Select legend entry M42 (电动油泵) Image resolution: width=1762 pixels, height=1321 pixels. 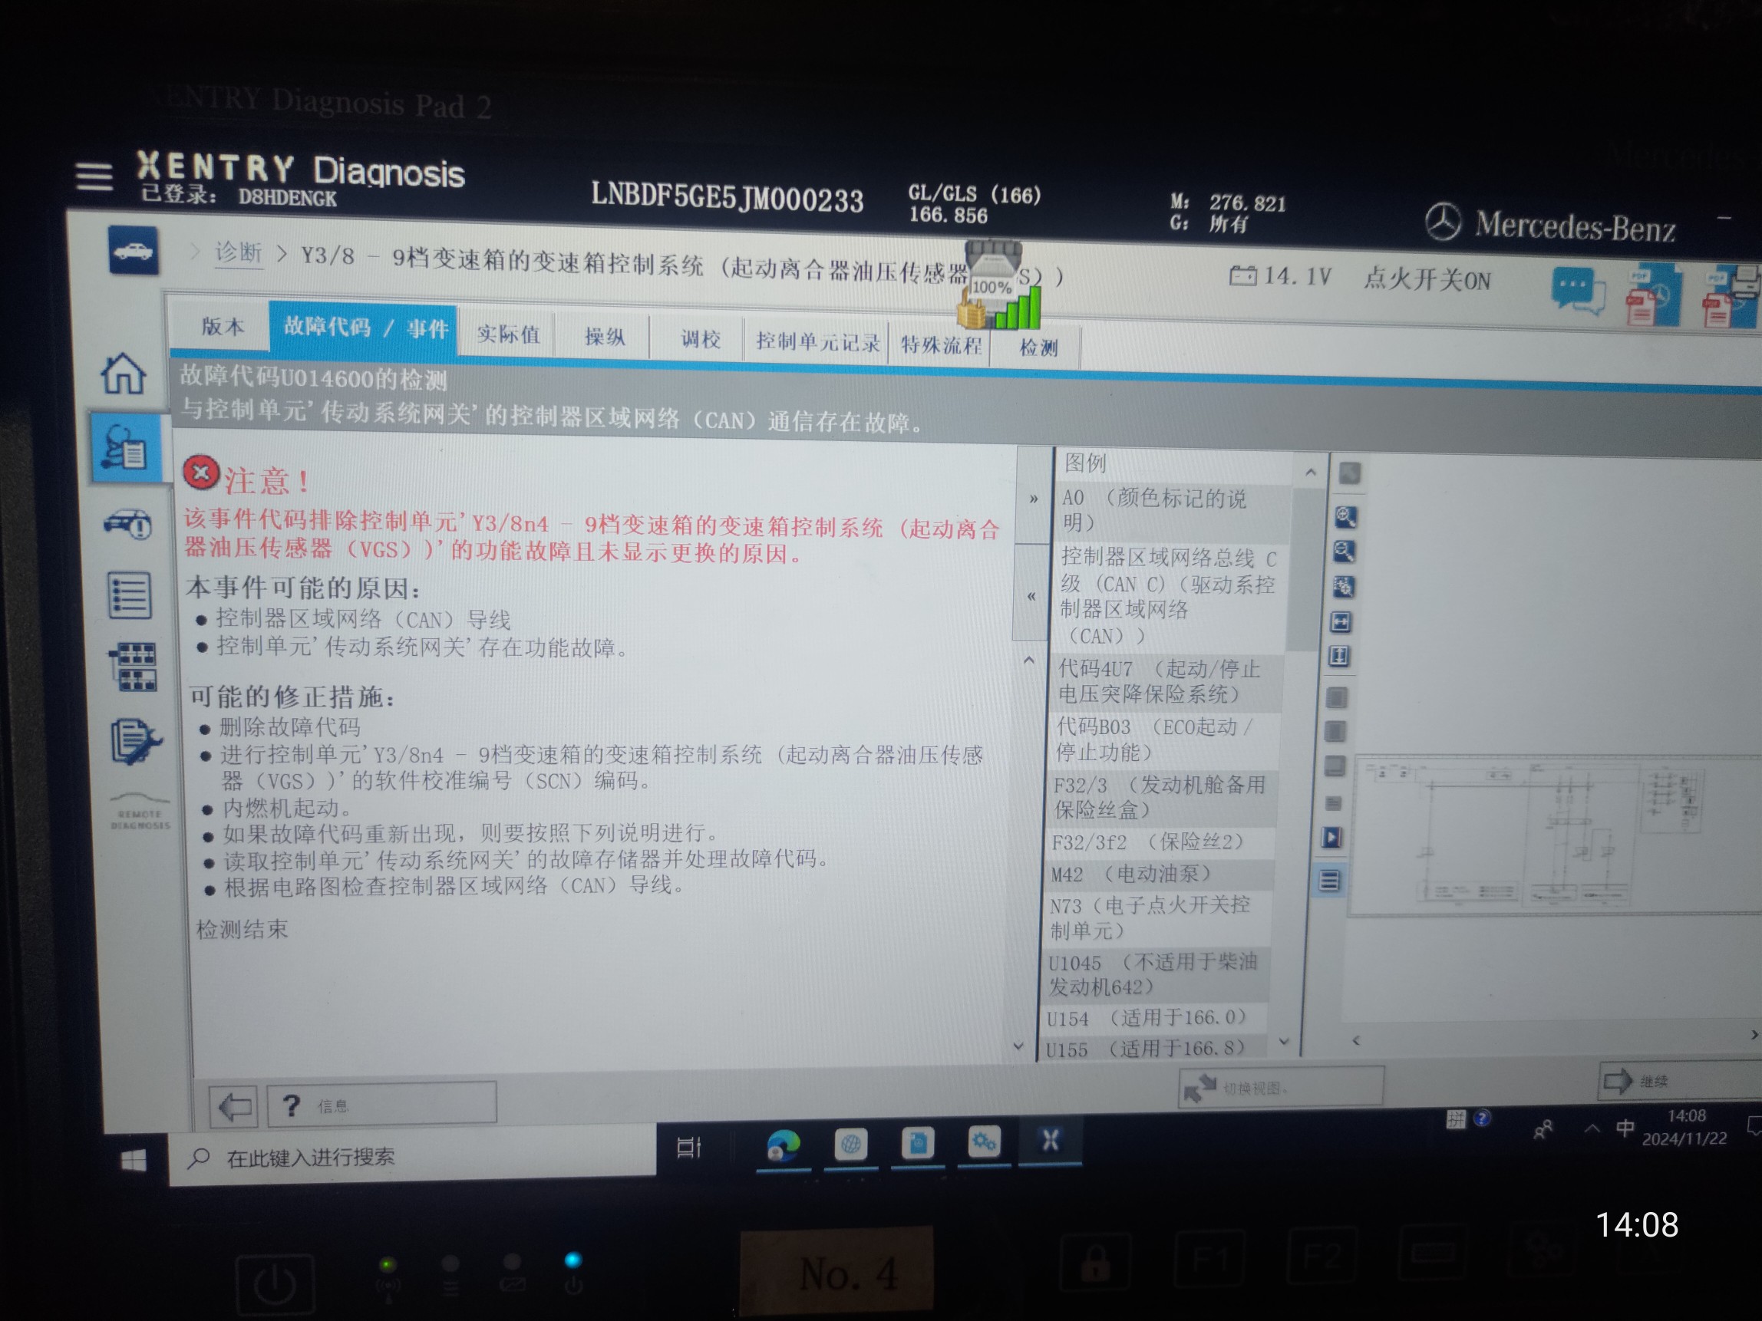1157,875
